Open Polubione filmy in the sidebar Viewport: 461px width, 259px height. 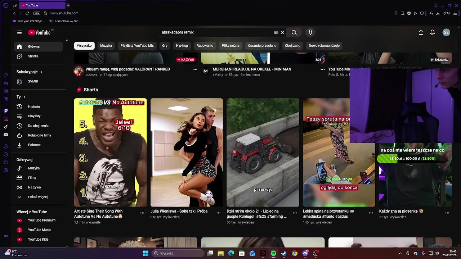[38, 135]
